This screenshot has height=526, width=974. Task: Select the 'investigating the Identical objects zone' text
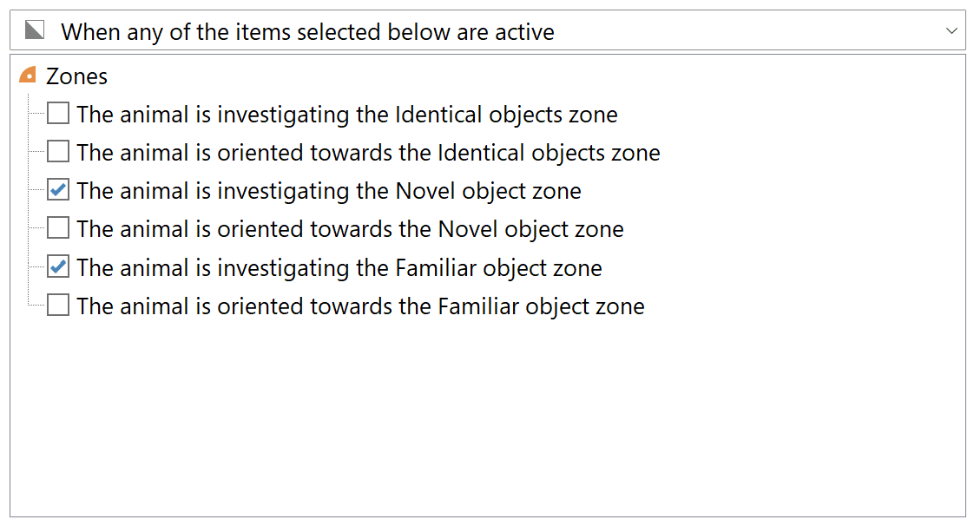point(346,115)
